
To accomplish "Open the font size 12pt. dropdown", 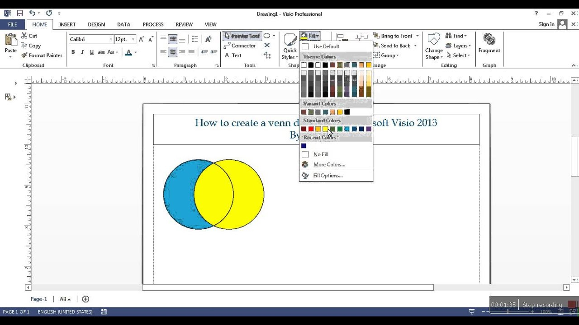I will point(133,39).
